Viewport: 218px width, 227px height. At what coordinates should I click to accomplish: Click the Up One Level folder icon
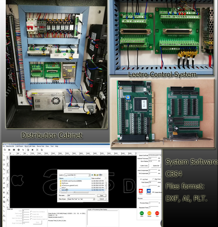(x=95, y=175)
